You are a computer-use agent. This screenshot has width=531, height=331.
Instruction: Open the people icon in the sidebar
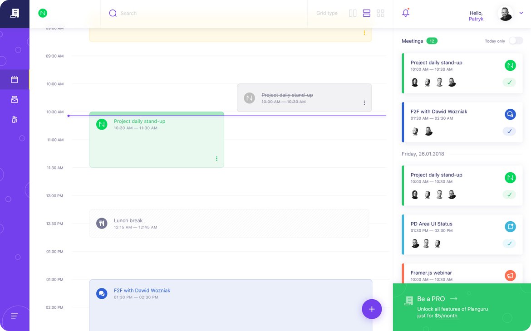pyautogui.click(x=15, y=119)
